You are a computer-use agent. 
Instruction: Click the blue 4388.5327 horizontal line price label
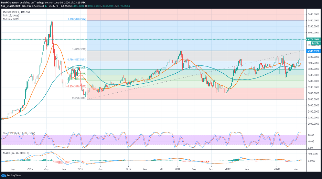tap(313, 51)
